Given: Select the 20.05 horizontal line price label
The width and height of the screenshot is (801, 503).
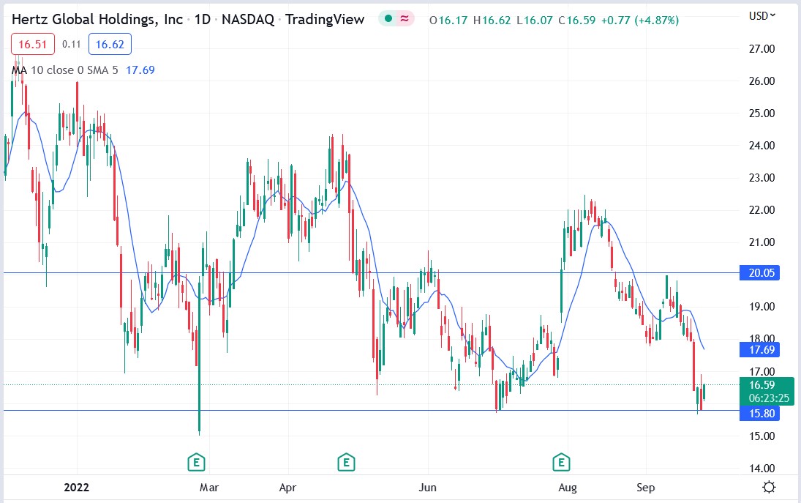Looking at the screenshot, I should 759,273.
